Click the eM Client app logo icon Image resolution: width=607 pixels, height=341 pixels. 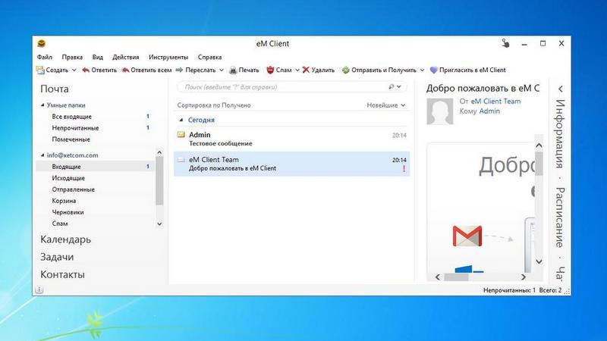42,43
